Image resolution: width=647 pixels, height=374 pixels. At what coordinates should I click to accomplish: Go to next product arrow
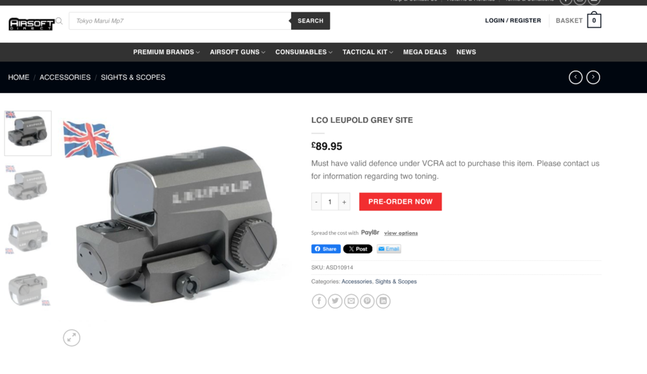click(593, 77)
